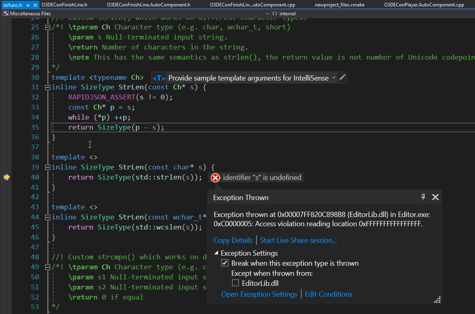The width and height of the screenshot is (475, 314).
Task: Open the Miscellaneous Files project dropdown
Action: (x=136, y=14)
